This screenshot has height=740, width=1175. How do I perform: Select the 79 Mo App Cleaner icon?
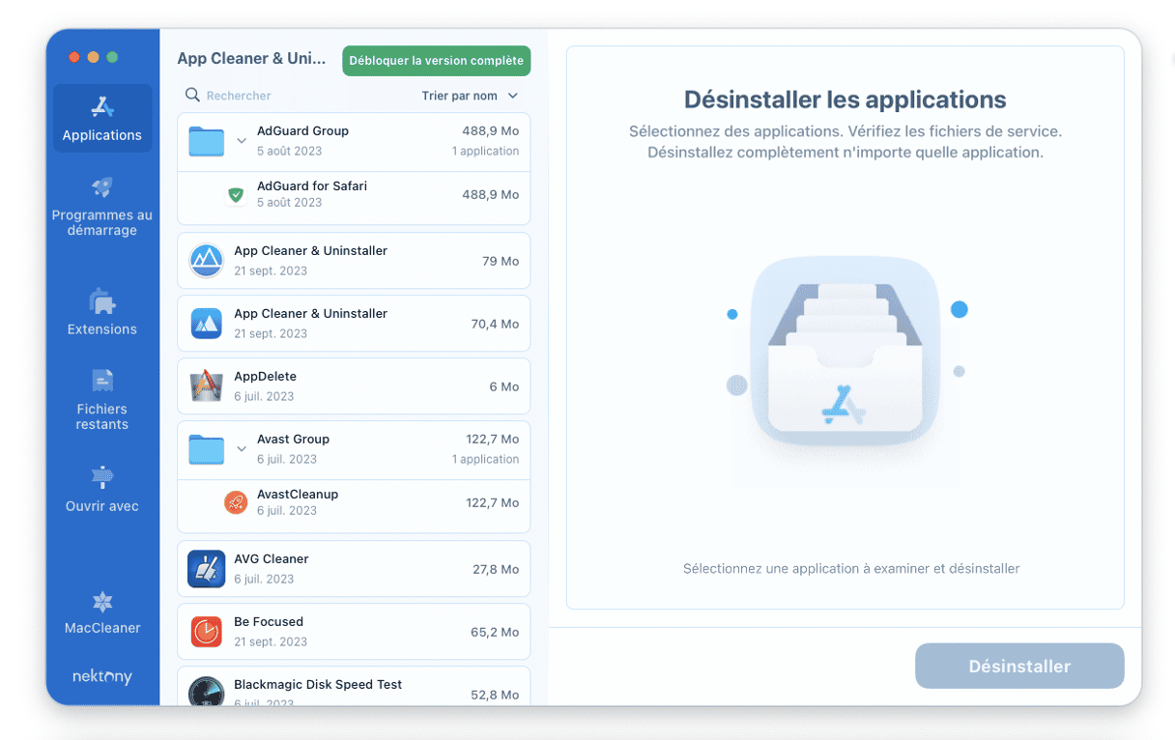coord(207,261)
